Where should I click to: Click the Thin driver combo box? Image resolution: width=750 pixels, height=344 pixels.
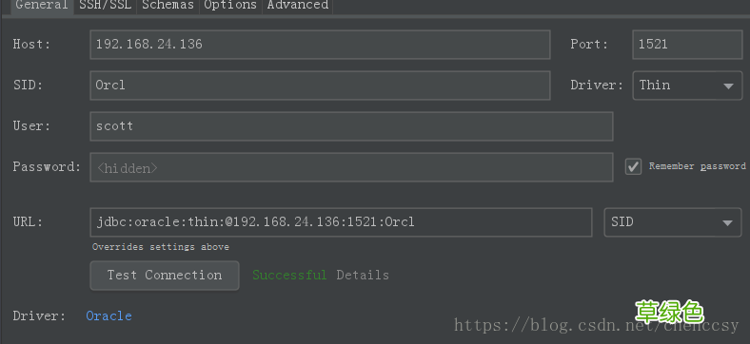click(x=687, y=86)
